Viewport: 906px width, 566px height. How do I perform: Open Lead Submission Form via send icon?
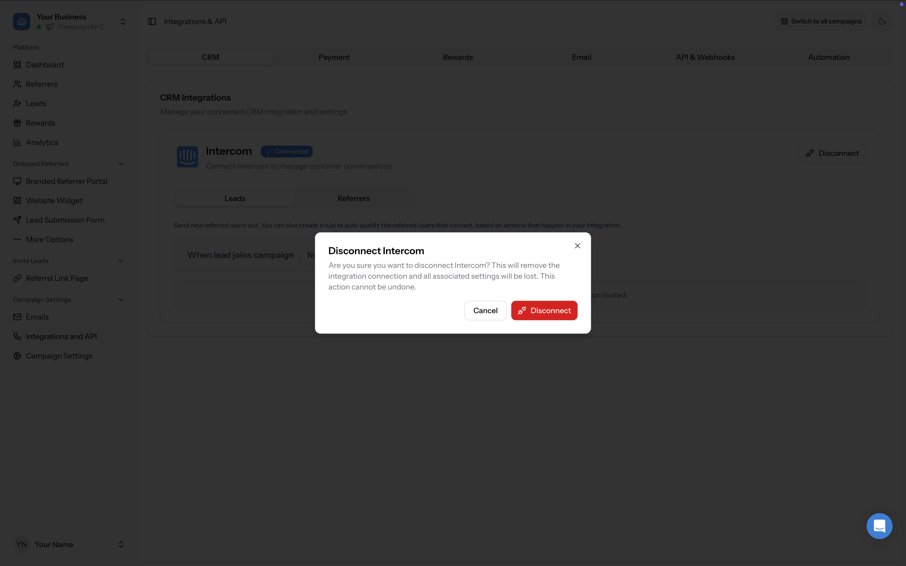pos(17,220)
